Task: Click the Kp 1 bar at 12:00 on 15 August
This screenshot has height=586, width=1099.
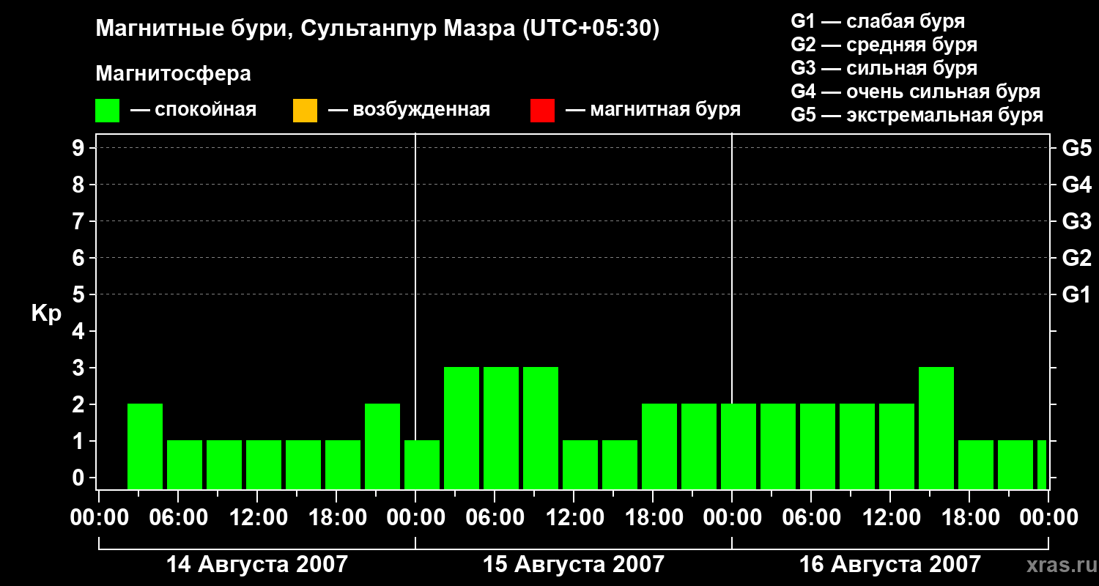Action: pyautogui.click(x=580, y=464)
